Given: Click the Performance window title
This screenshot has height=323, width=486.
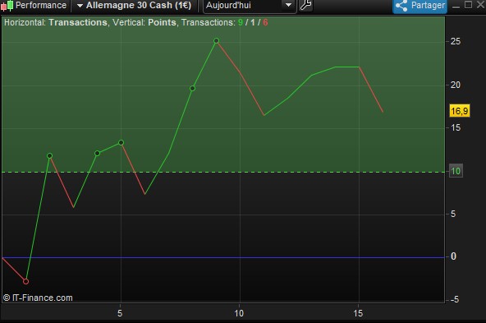Looking at the screenshot, I should click(41, 5).
